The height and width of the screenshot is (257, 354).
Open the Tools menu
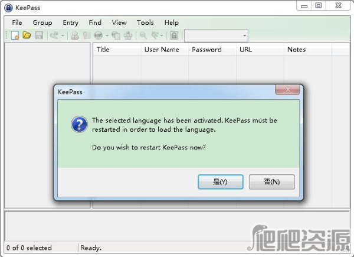coord(145,22)
